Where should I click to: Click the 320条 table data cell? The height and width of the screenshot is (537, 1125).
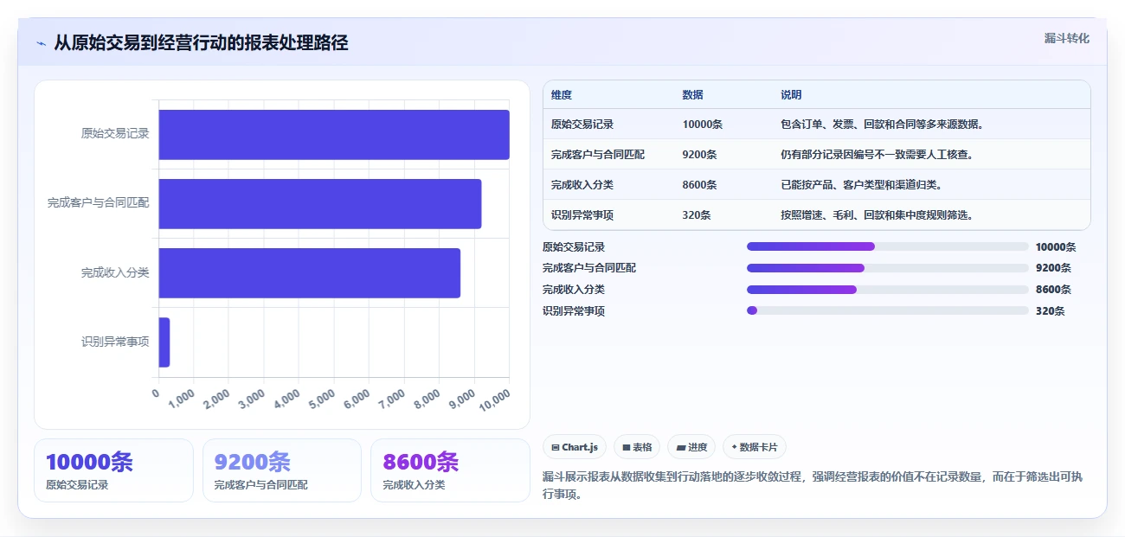697,215
